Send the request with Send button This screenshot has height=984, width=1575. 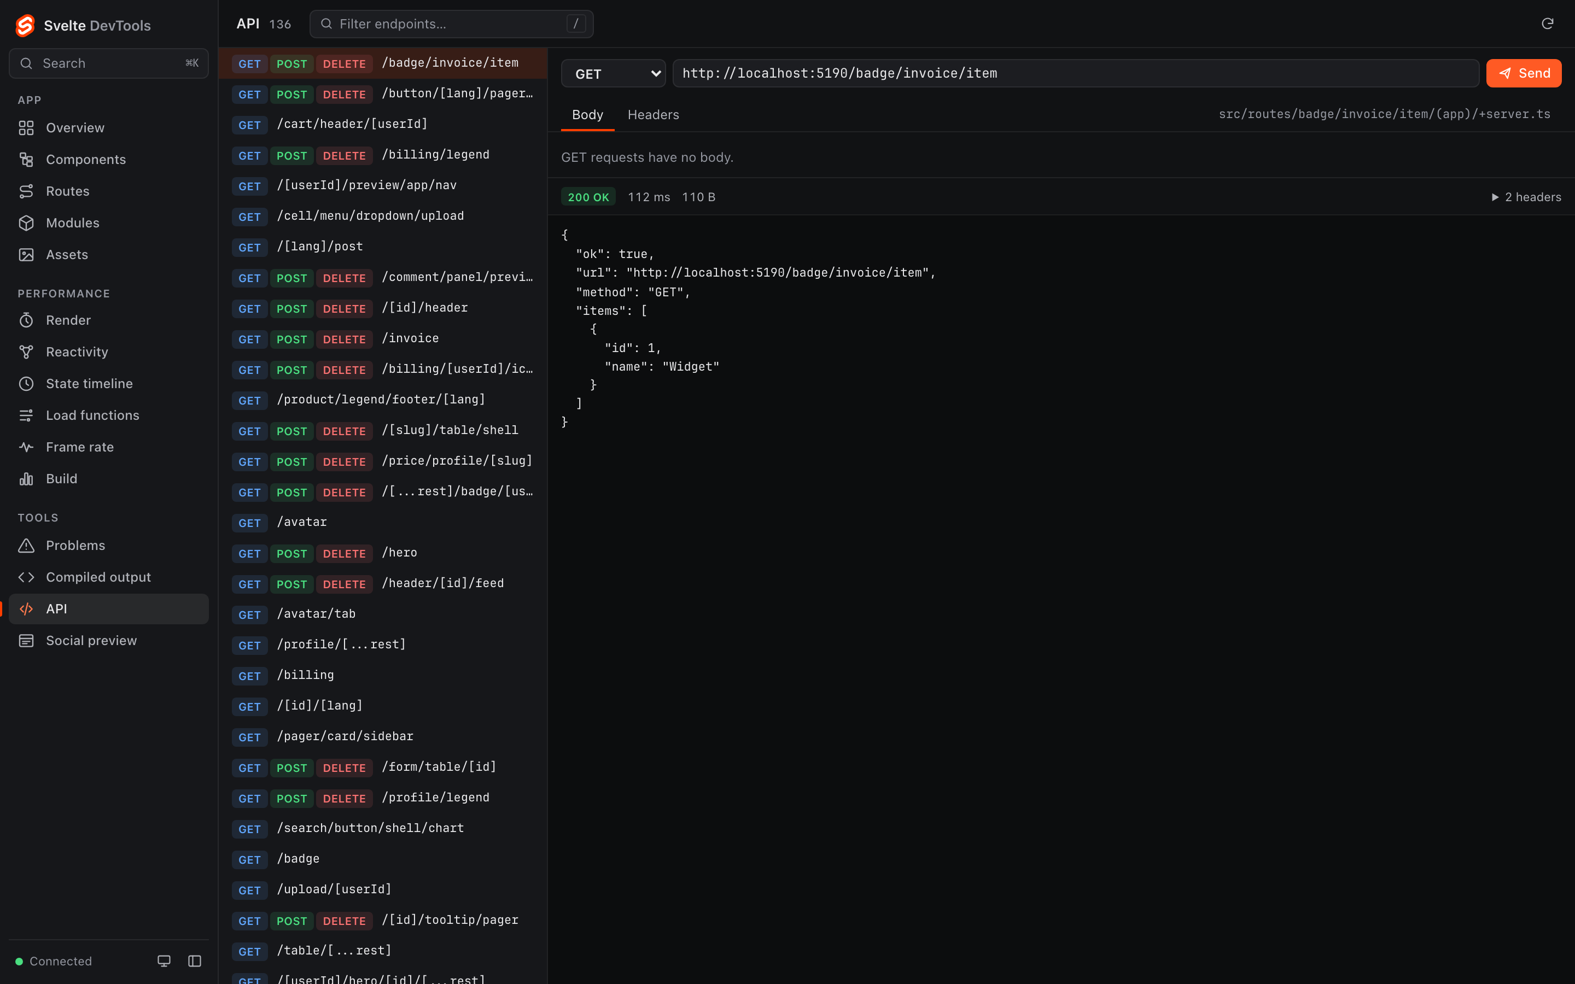(x=1524, y=74)
